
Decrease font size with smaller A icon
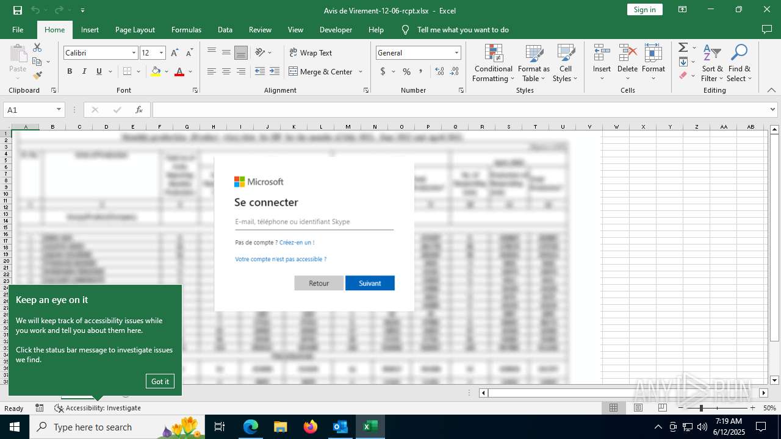[x=189, y=53]
